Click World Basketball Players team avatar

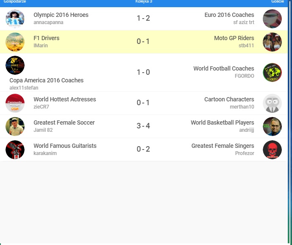pos(272,126)
